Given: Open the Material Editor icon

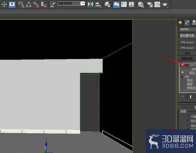Looking at the screenshot, I should click(141, 4).
